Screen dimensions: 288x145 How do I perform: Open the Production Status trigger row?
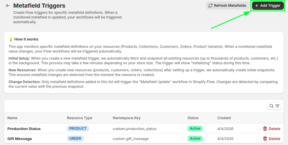point(24,129)
